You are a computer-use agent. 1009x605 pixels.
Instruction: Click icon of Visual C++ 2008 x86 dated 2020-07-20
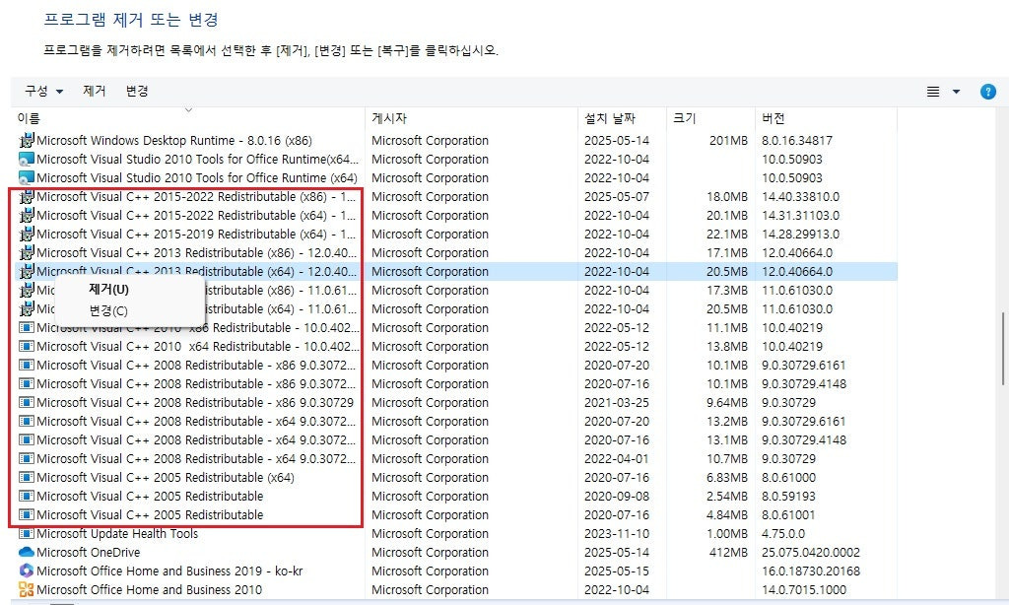tap(27, 365)
